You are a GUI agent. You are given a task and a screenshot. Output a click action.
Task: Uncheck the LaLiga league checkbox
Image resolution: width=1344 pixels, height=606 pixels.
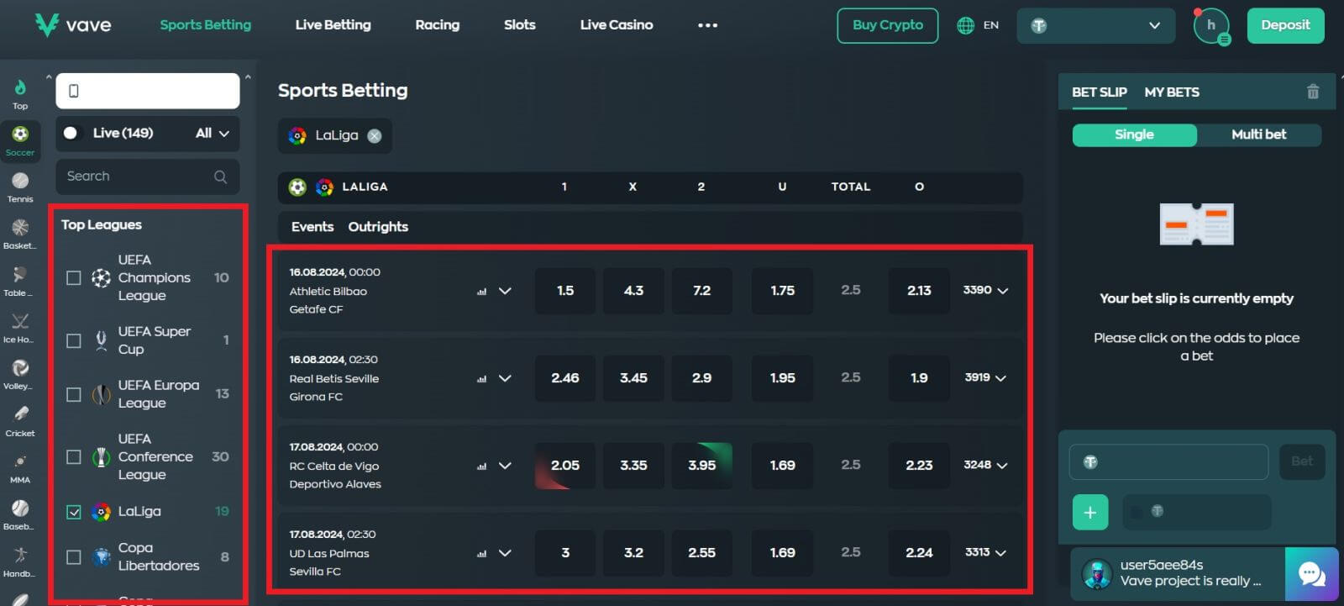coord(74,512)
